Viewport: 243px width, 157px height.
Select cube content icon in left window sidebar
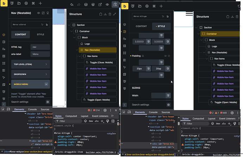pyautogui.click(x=4, y=35)
